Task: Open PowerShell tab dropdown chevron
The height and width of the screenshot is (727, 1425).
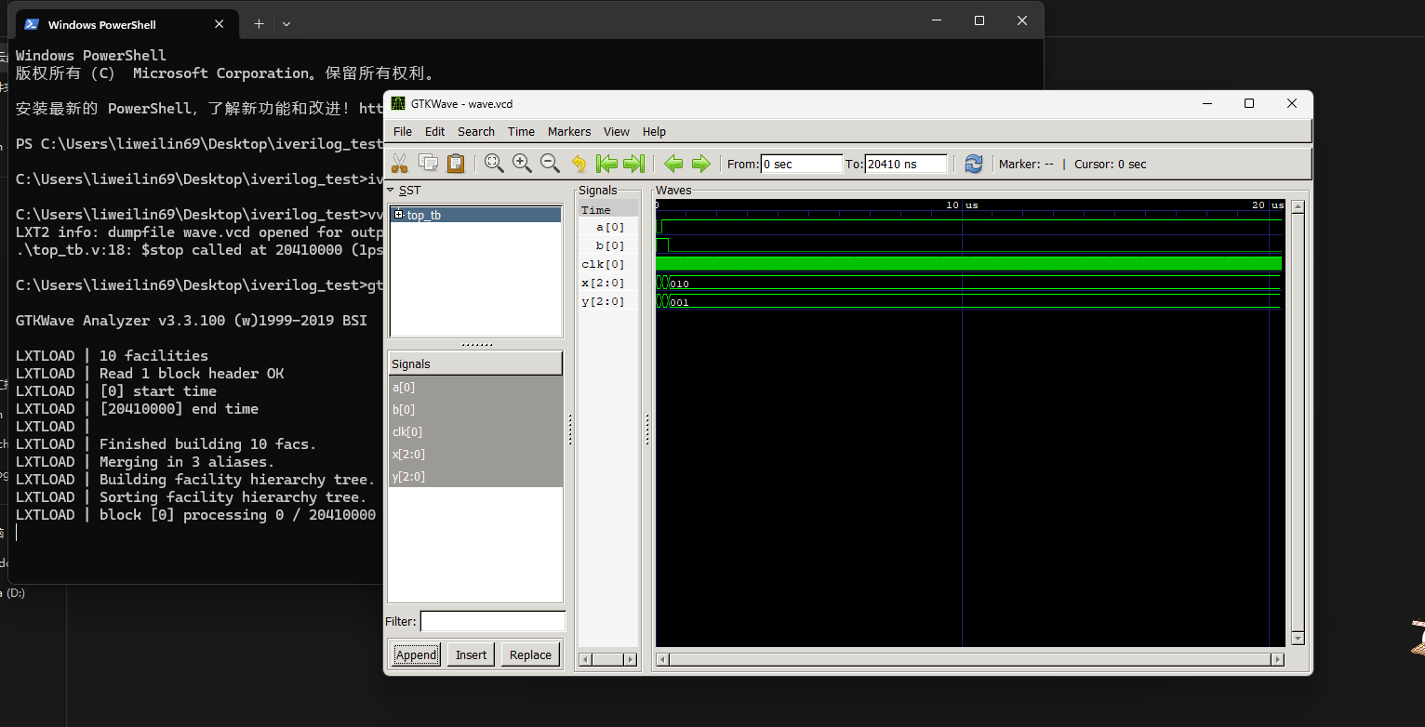Action: pos(286,24)
